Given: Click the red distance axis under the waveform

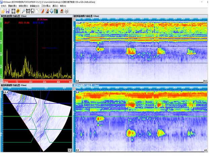Looking at the screenshot, I should point(37,82).
